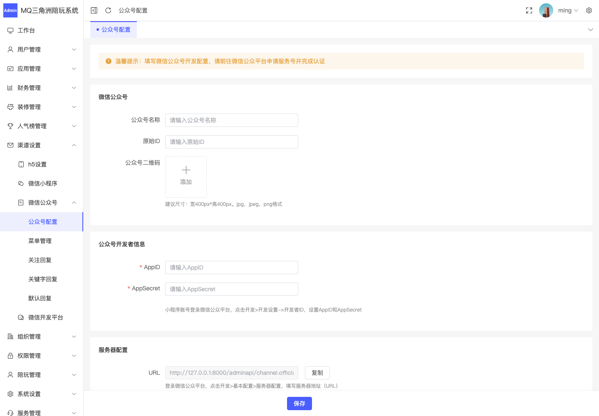Click the 用户管理 person icon
The height and width of the screenshot is (416, 599).
click(x=10, y=50)
